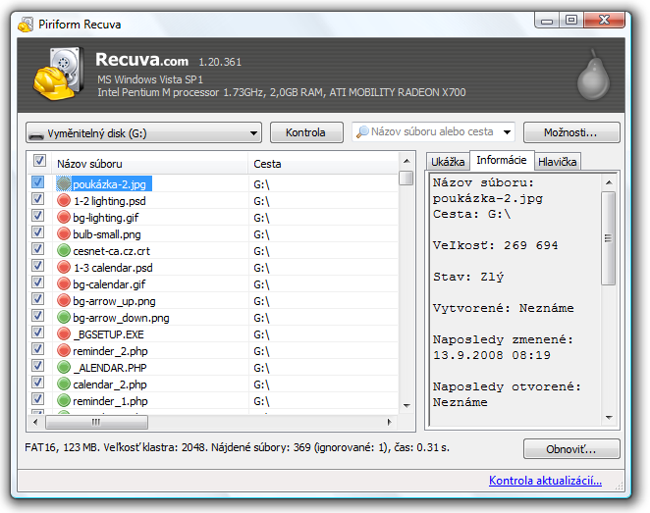Uncheck the bg-calendar.gif checkbox
650x513 pixels.
pos(37,282)
